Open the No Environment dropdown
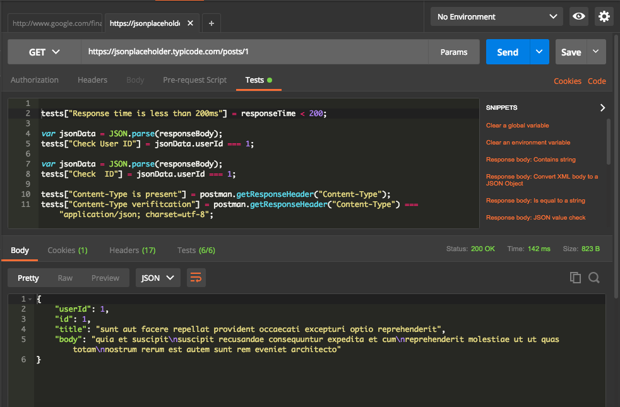 [x=496, y=15]
